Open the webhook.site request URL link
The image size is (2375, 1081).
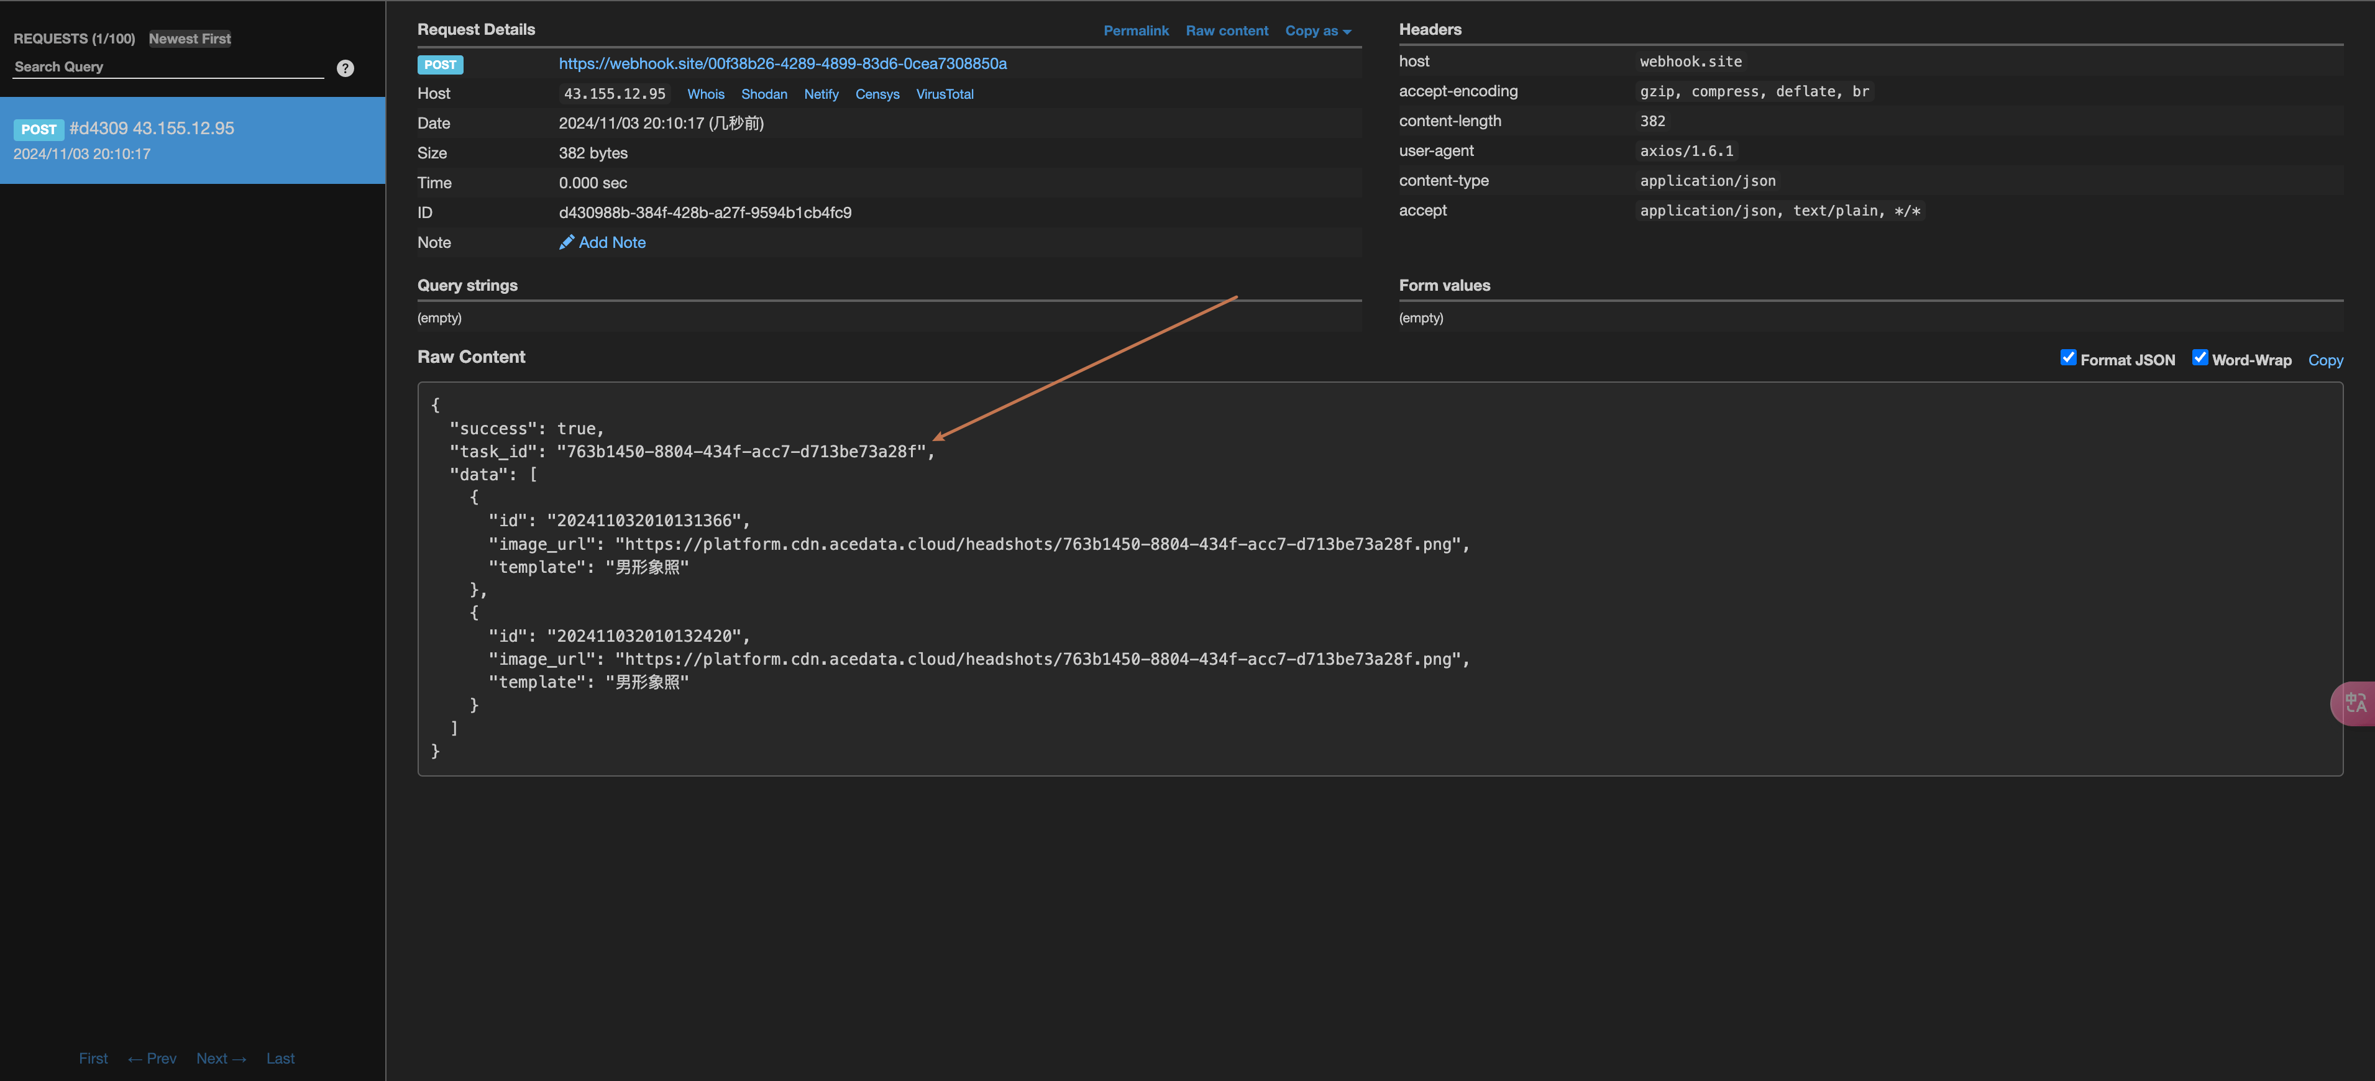pos(782,63)
